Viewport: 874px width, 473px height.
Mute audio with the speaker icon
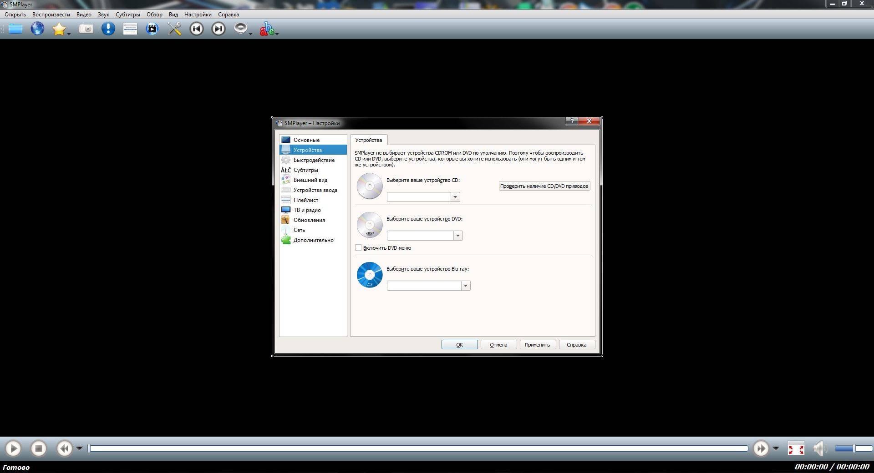point(820,449)
